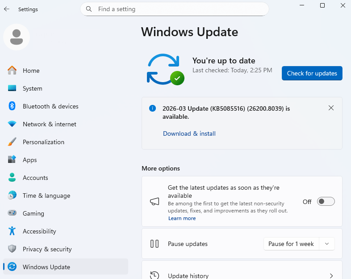Click the Accounts person icon

[12, 177]
